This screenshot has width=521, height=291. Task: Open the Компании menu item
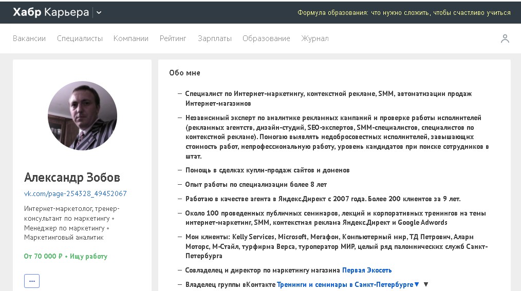(131, 38)
